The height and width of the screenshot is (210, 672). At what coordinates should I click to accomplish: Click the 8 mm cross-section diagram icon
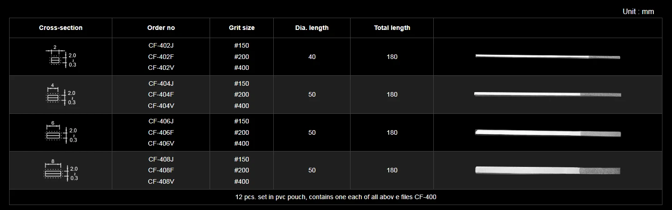coord(60,171)
